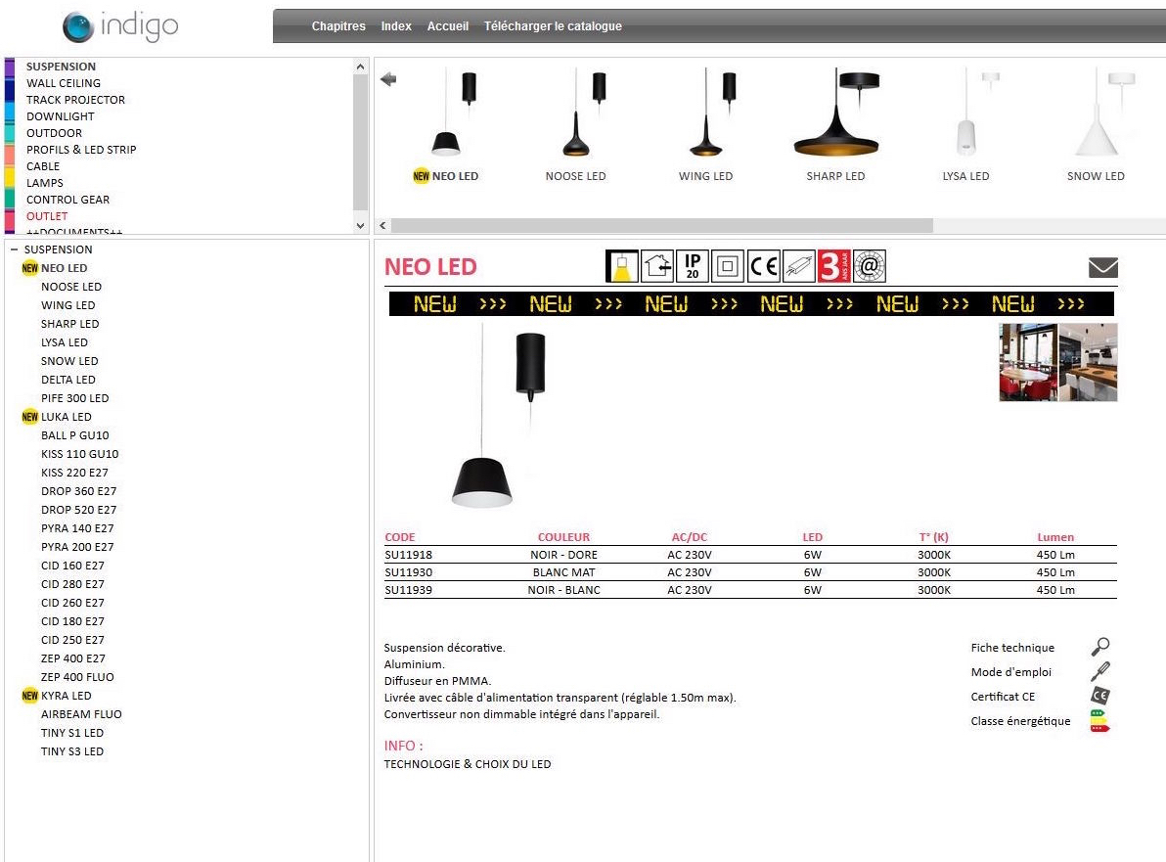Open the kitchen ambiance photo
Screen dimensions: 1166x862
click(x=1088, y=362)
